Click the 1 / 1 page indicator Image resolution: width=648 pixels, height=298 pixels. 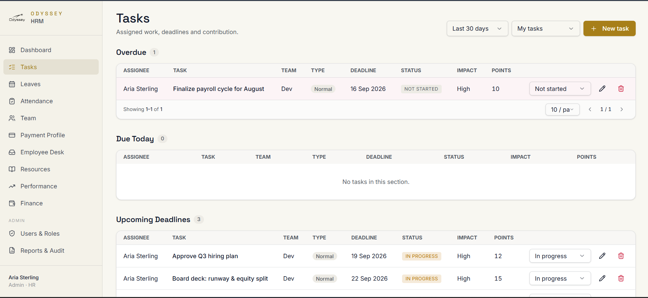(606, 109)
